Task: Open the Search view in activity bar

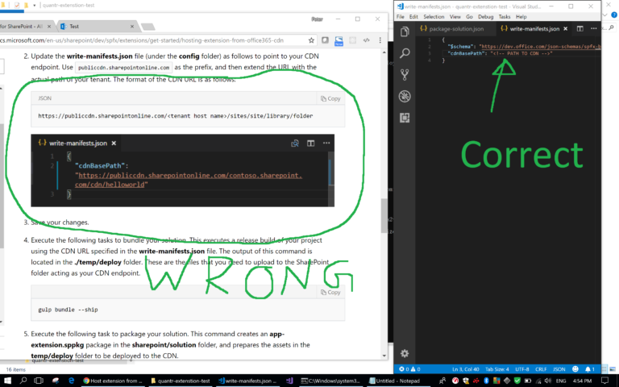Action: tap(405, 53)
